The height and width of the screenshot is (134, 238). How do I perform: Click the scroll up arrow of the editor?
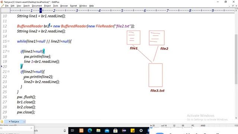236,11
